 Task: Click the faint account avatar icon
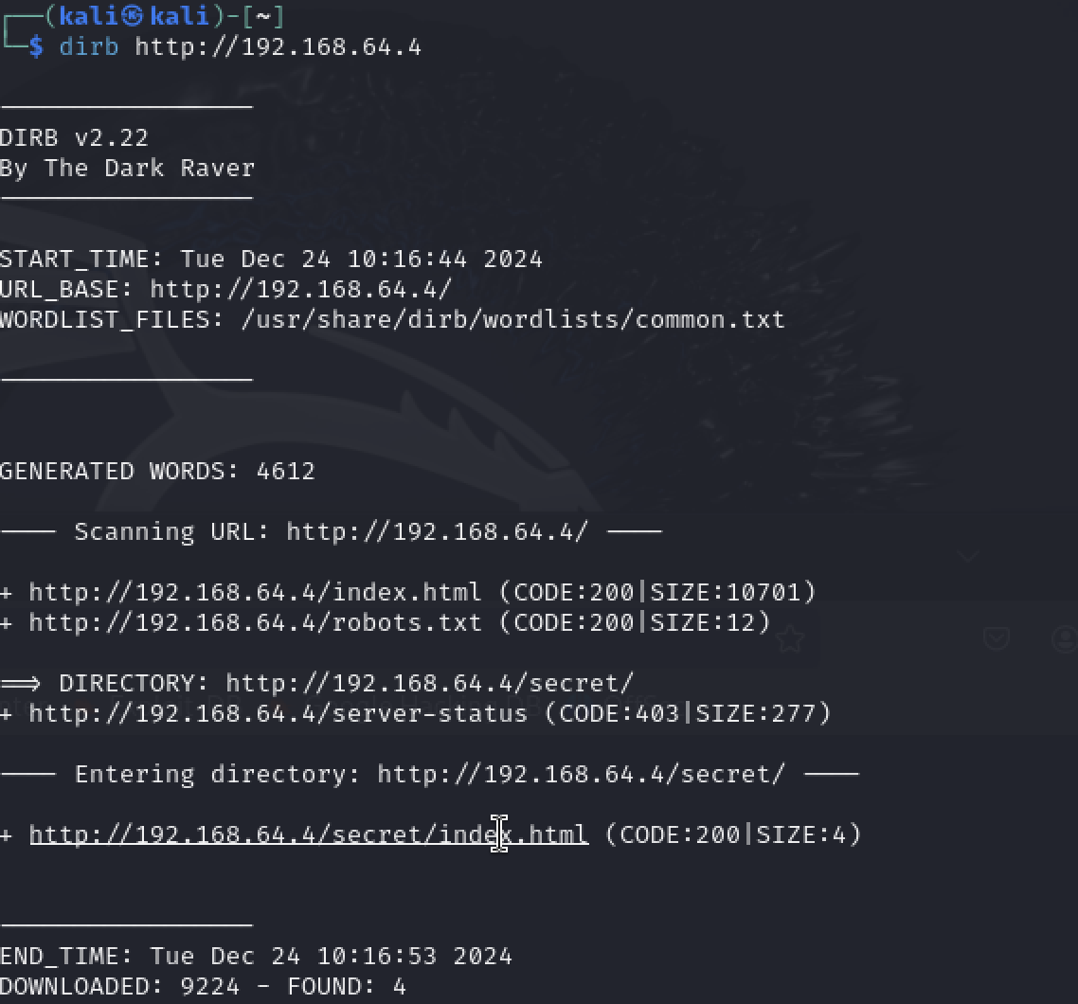point(1067,638)
